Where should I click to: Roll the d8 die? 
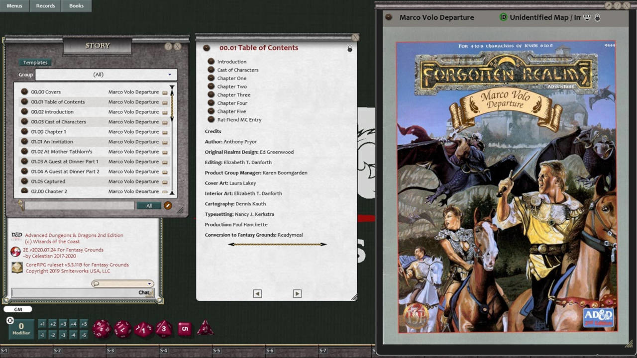click(164, 329)
